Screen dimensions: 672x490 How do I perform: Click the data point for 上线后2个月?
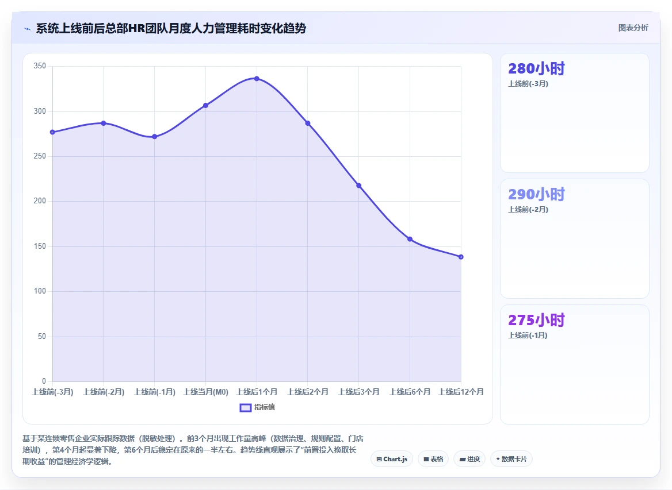[308, 124]
